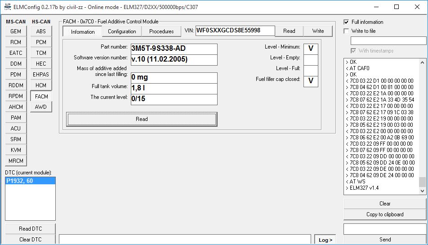
Task: Click the VIN input field
Action: (x=235, y=31)
